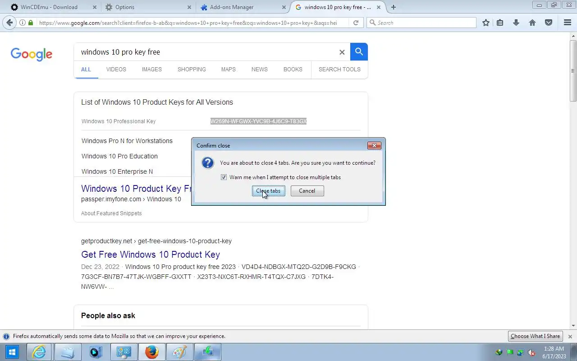
Task: Click About Featured Snippets link
Action: (111, 213)
